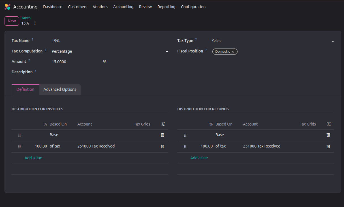Open column options for invoices distribution table
Image resolution: width=344 pixels, height=207 pixels.
click(x=163, y=124)
